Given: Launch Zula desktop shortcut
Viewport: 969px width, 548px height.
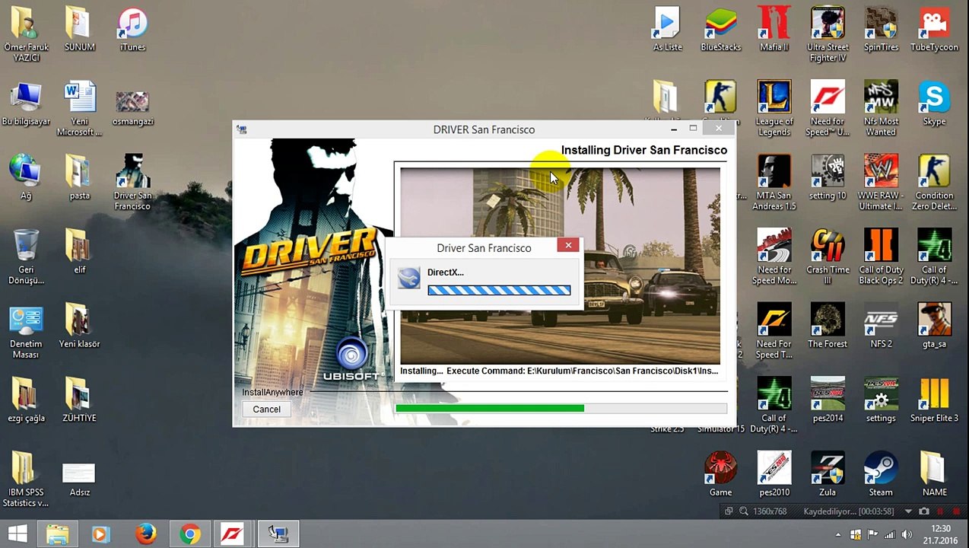Looking at the screenshot, I should tap(828, 473).
